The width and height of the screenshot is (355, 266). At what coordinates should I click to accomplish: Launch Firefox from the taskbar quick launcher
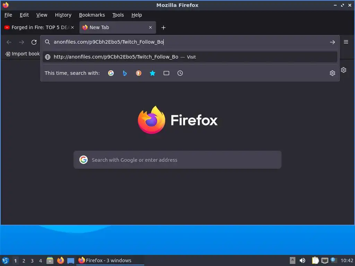click(60, 260)
